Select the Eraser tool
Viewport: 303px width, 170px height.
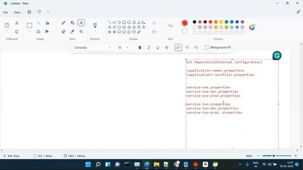[x=63, y=32]
